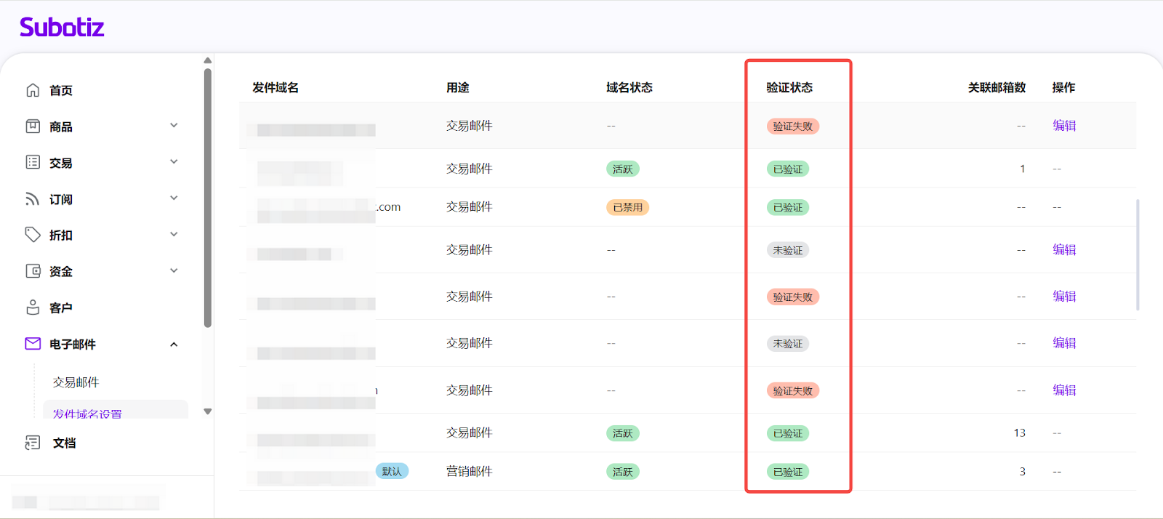Click the 交易 list icon in sidebar
The width and height of the screenshot is (1163, 519).
(33, 162)
